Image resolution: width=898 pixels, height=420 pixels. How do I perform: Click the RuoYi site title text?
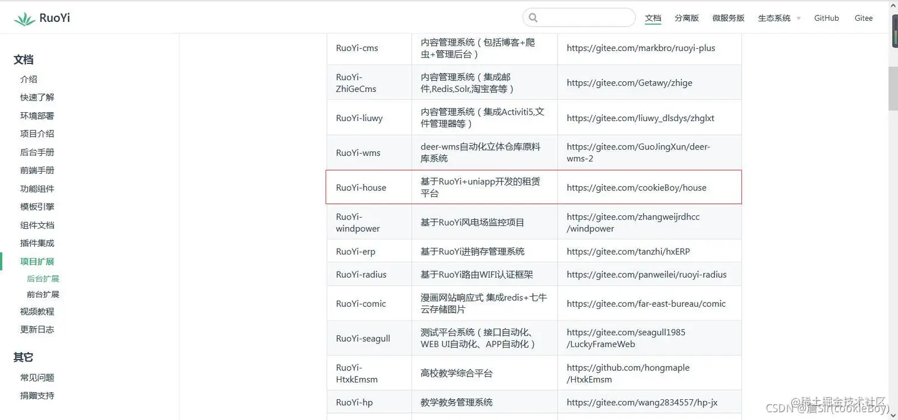pos(55,18)
